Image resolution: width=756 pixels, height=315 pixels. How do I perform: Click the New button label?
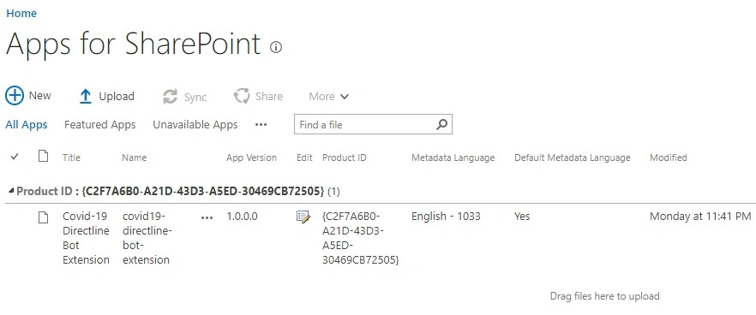tap(40, 95)
